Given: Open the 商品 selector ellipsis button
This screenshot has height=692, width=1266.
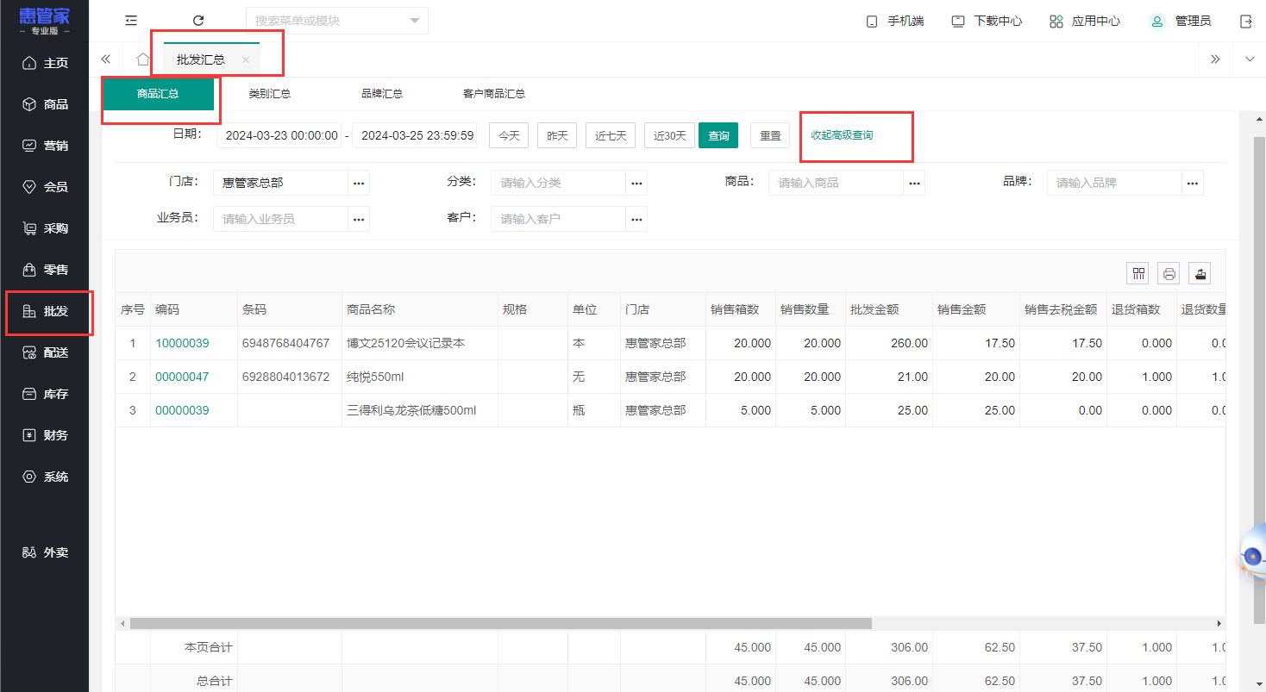Looking at the screenshot, I should point(914,183).
